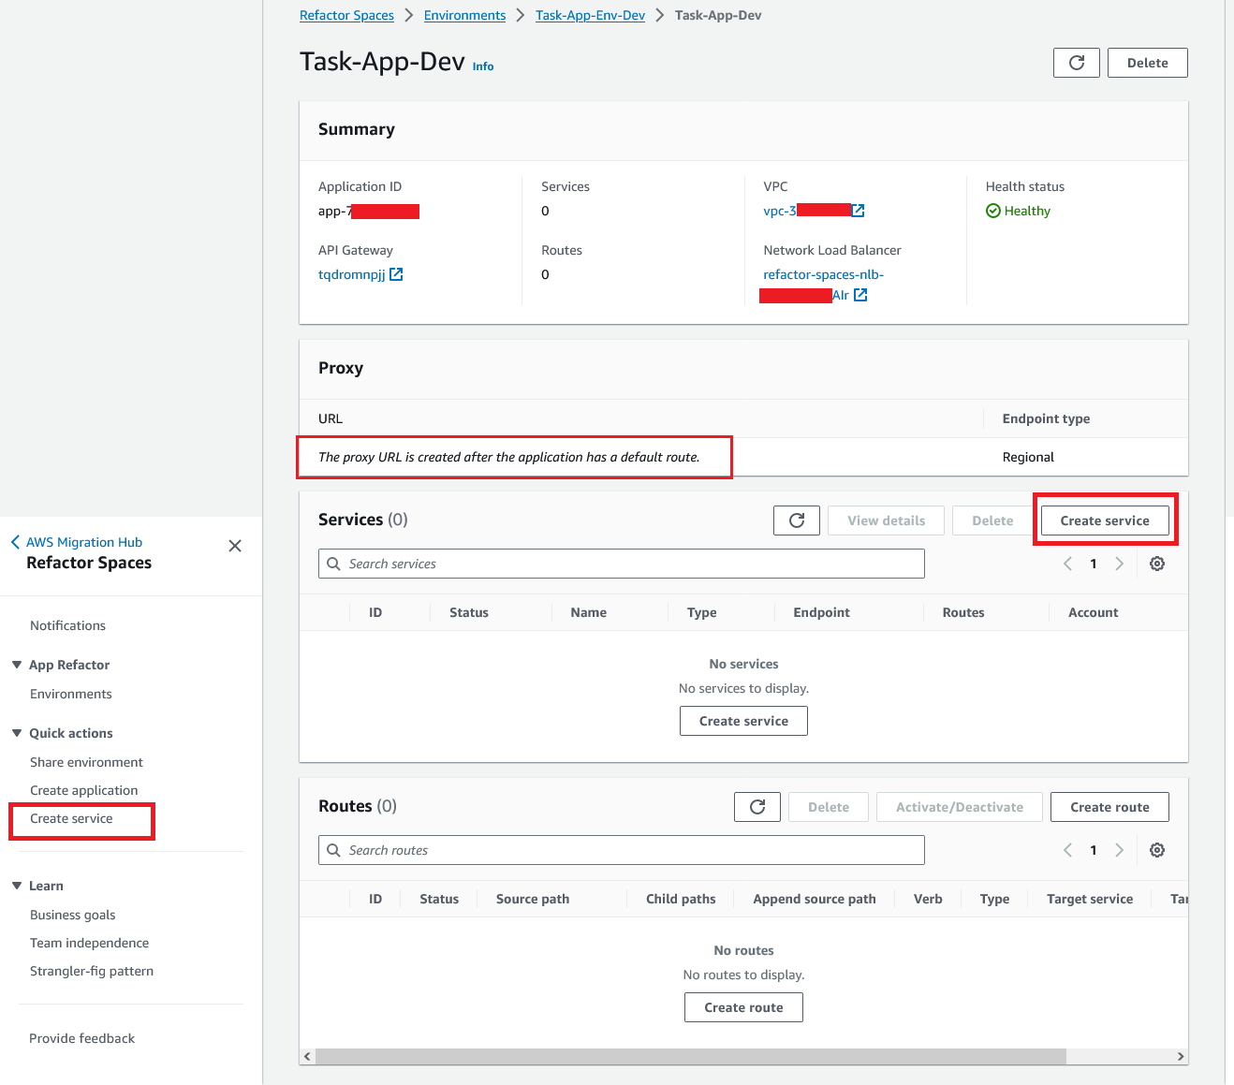Refresh the application details at the top
This screenshot has width=1234, height=1085.
tap(1077, 63)
